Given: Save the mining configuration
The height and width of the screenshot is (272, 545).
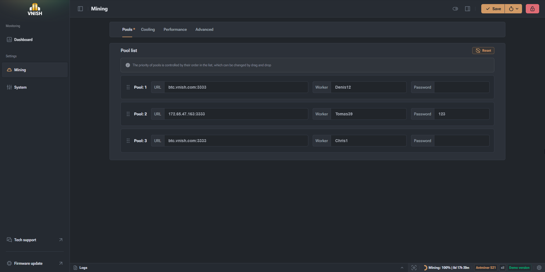Looking at the screenshot, I should tap(493, 9).
